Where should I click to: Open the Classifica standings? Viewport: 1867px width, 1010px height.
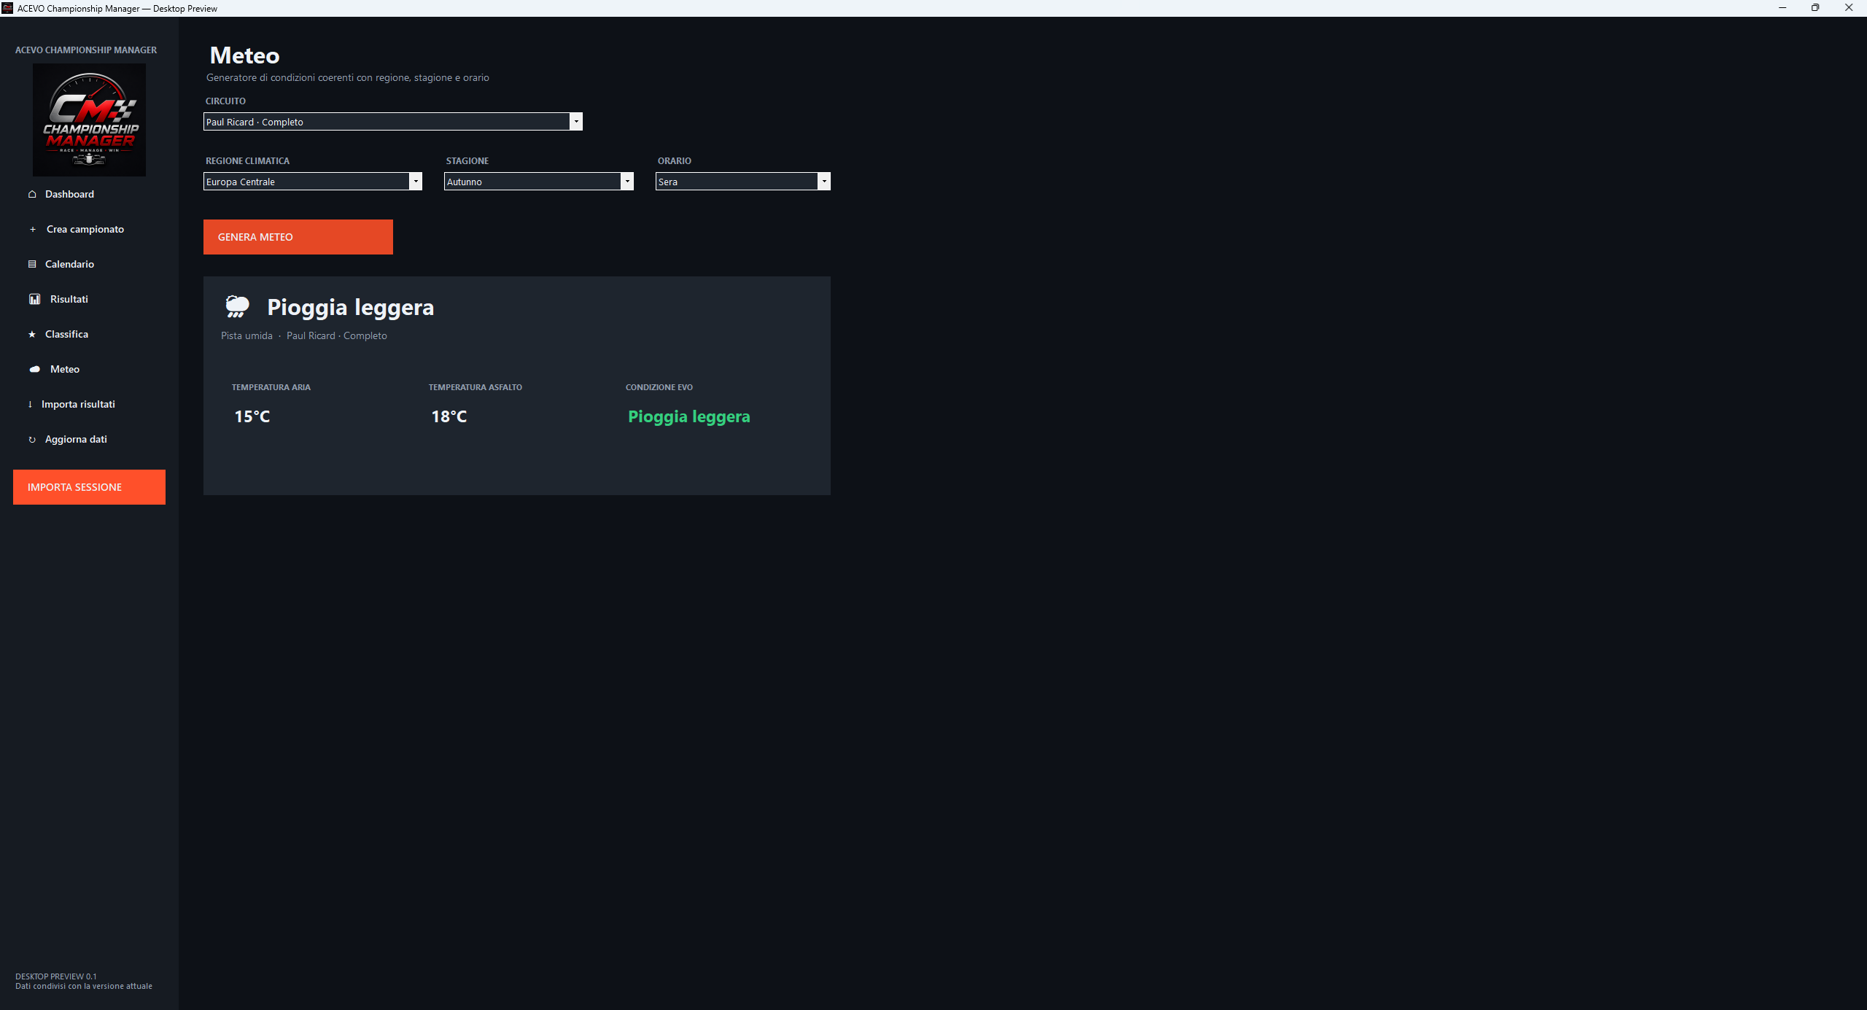point(66,334)
